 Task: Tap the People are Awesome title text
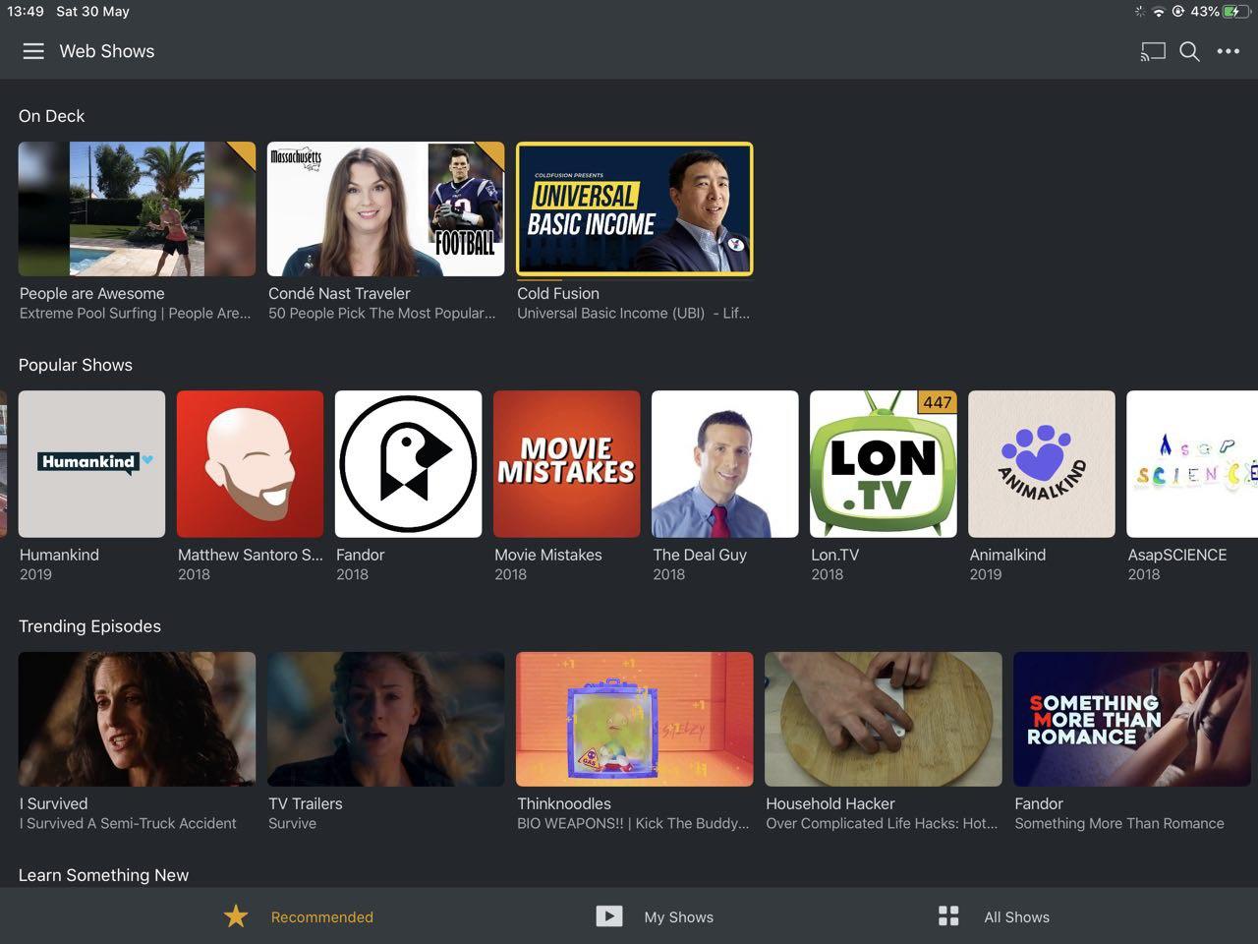tap(92, 293)
